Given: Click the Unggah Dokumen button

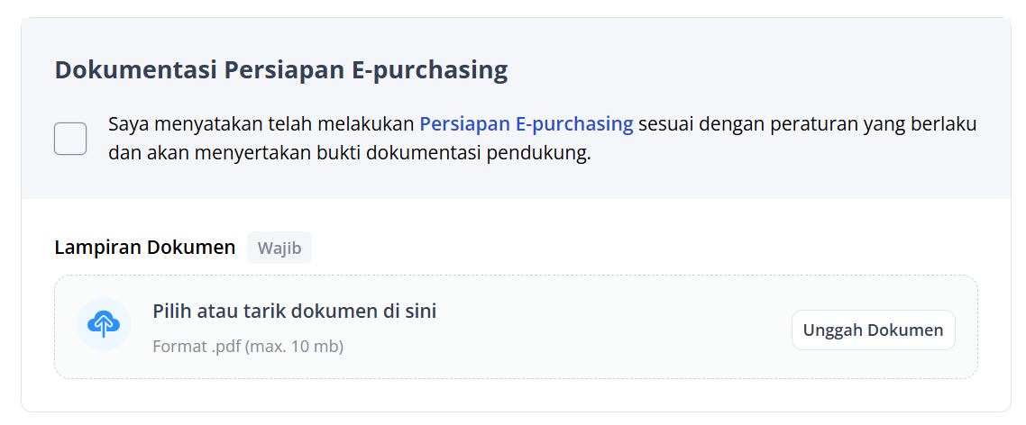Looking at the screenshot, I should [x=873, y=330].
